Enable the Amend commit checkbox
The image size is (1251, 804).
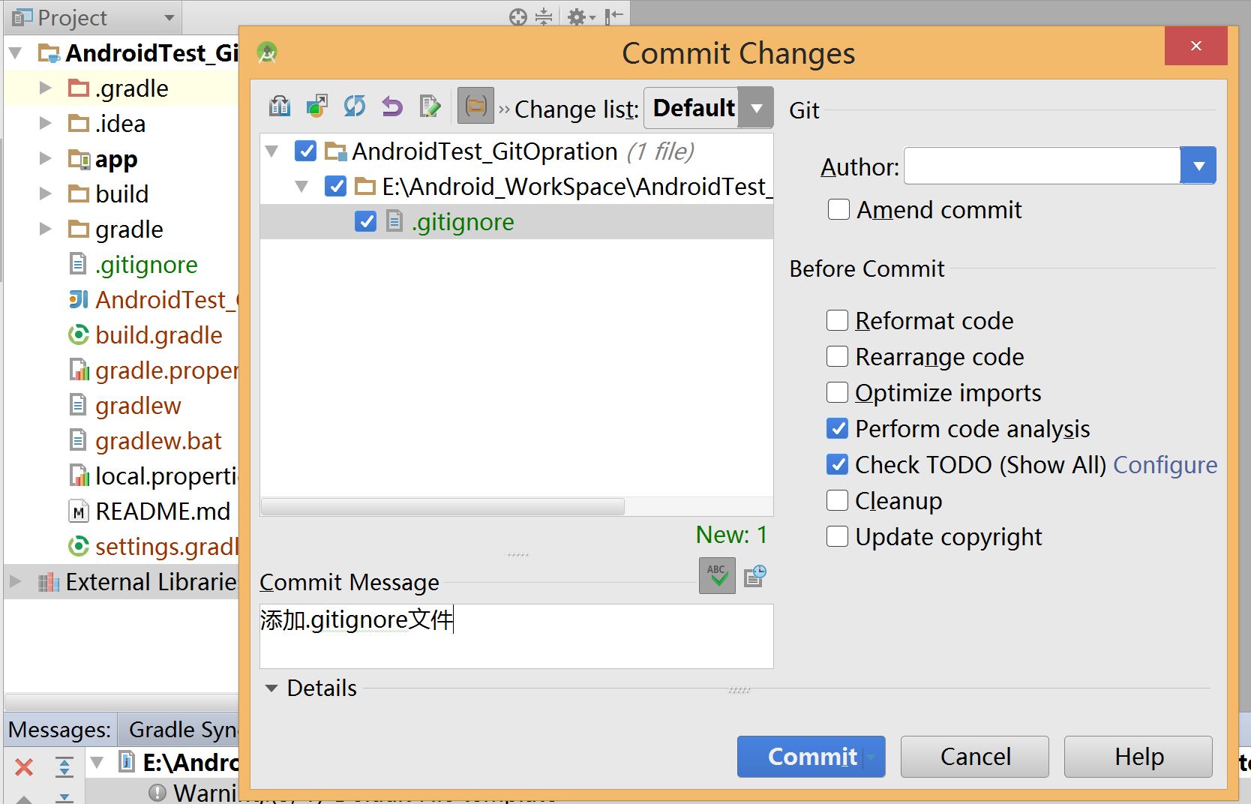tap(838, 209)
